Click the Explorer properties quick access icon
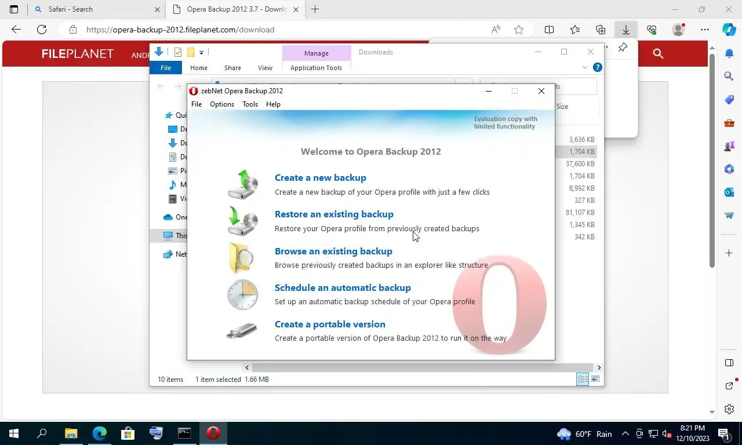742x445 pixels. [178, 52]
